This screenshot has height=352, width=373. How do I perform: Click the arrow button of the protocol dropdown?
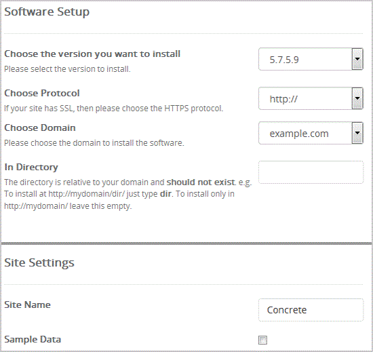(x=357, y=98)
